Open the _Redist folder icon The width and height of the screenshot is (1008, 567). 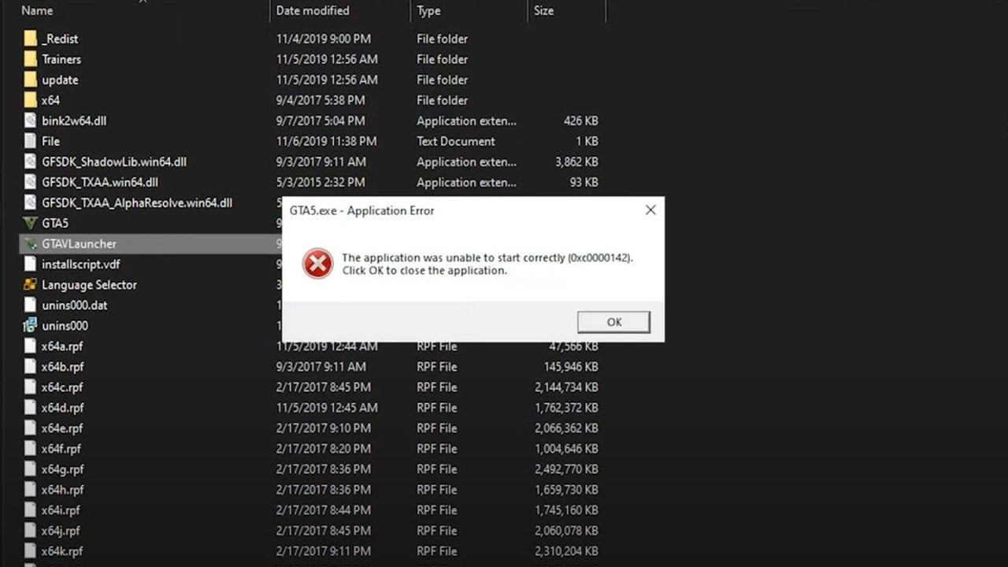[31, 39]
